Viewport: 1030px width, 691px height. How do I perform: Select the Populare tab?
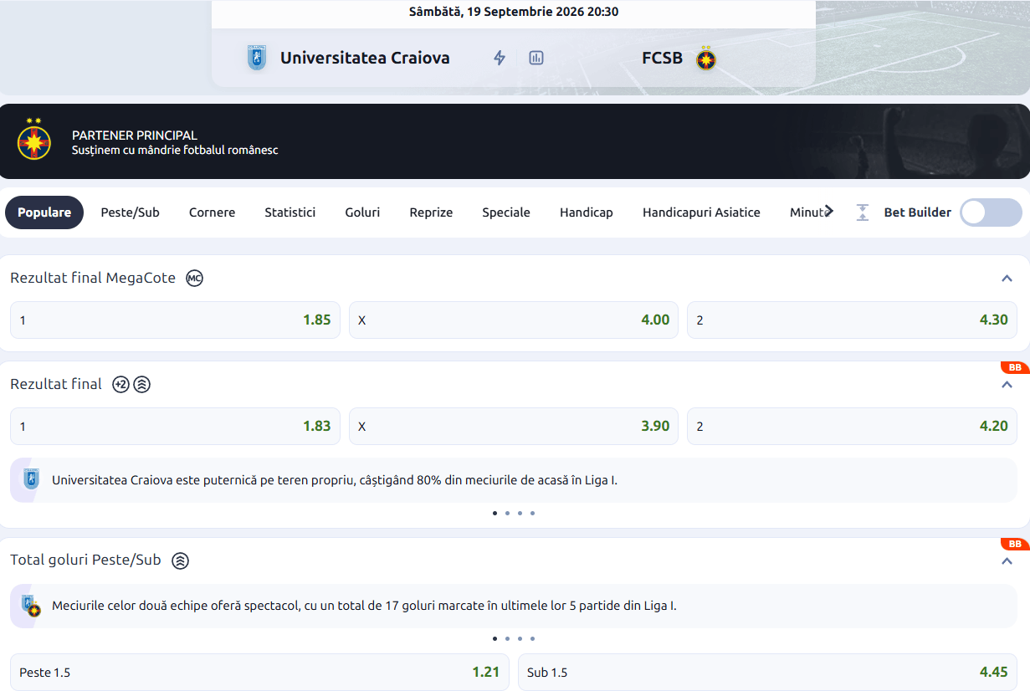pos(44,212)
